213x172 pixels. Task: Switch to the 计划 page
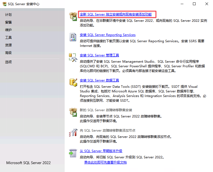tap(8, 15)
